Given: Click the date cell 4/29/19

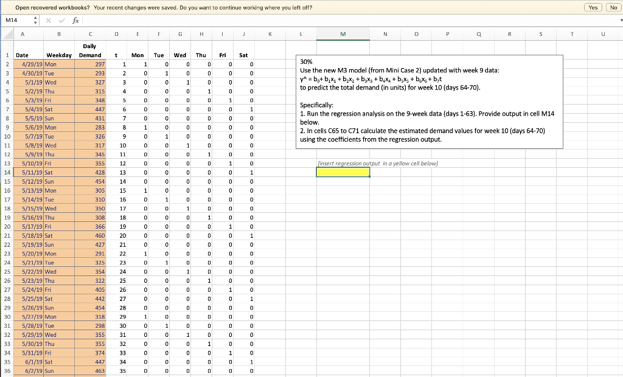Looking at the screenshot, I should (28, 64).
